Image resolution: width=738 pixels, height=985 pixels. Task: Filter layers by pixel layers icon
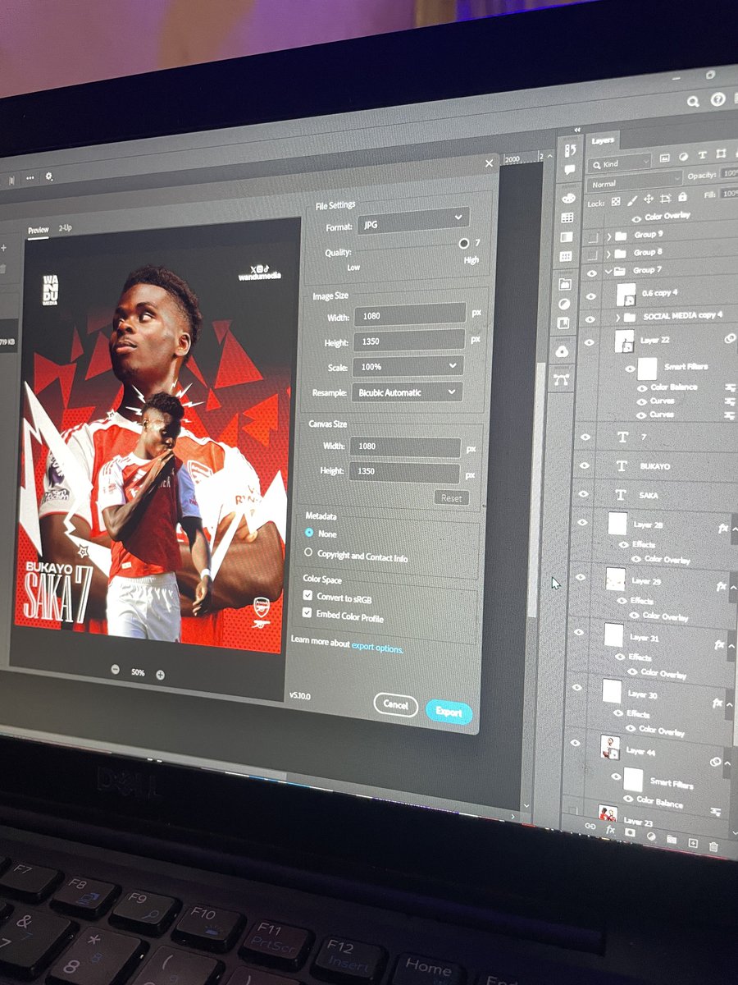664,158
